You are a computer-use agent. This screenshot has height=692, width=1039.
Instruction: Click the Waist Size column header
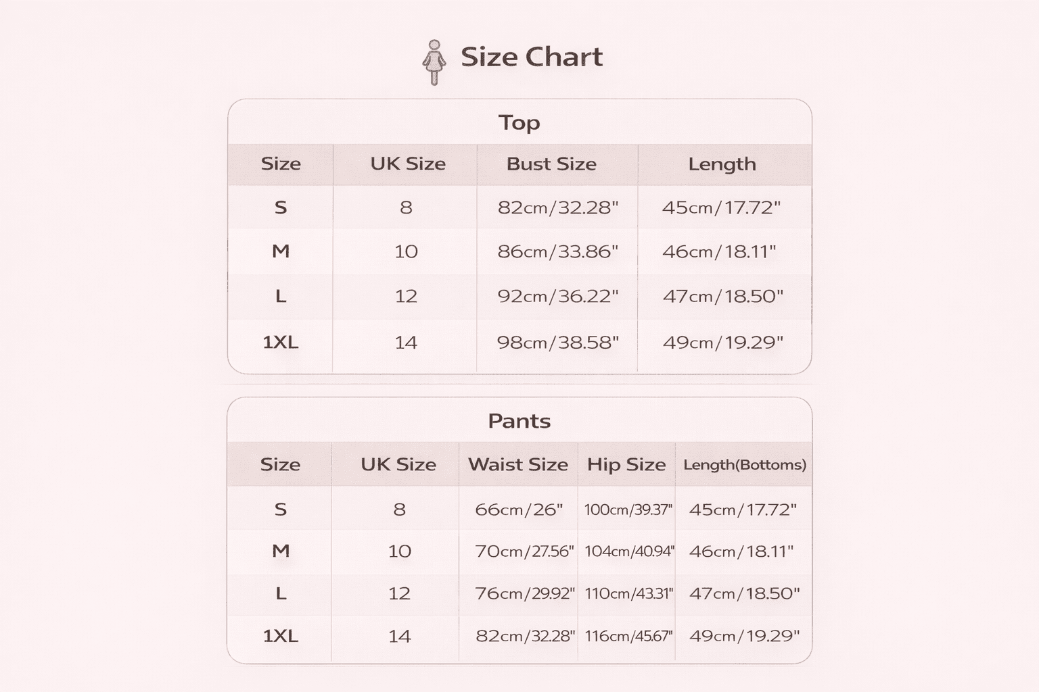tap(518, 464)
